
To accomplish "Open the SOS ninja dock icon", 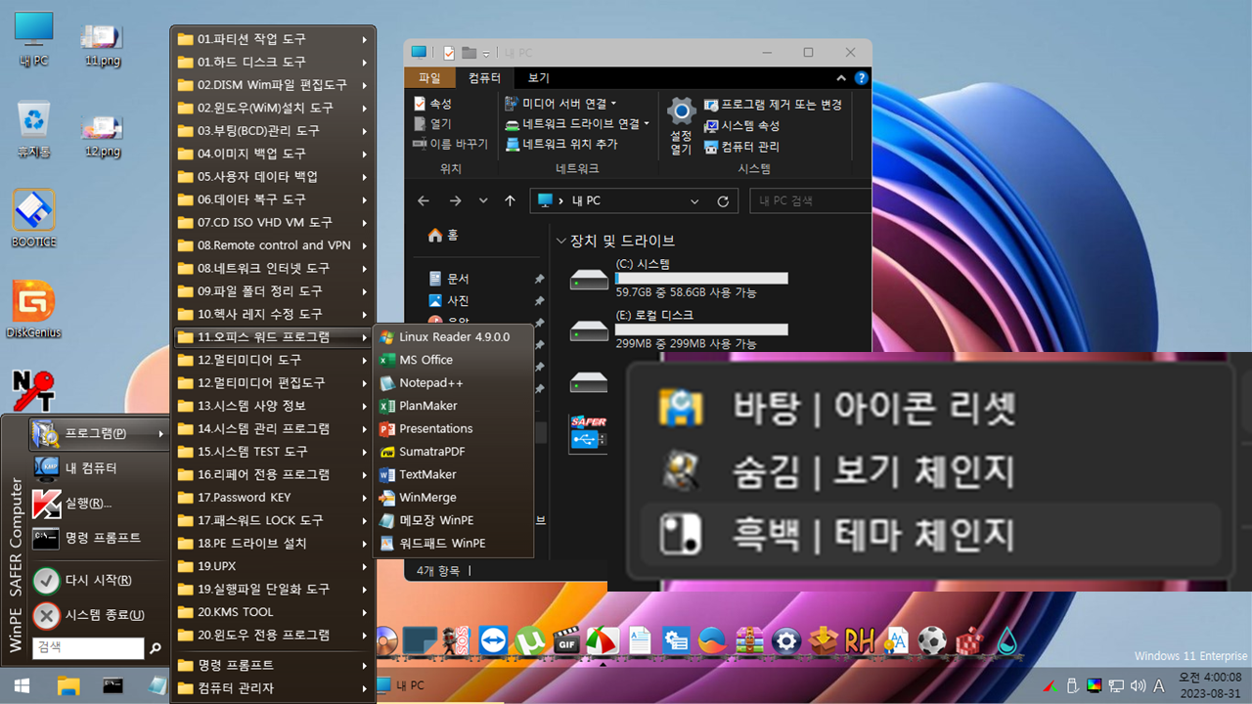I will [x=456, y=640].
